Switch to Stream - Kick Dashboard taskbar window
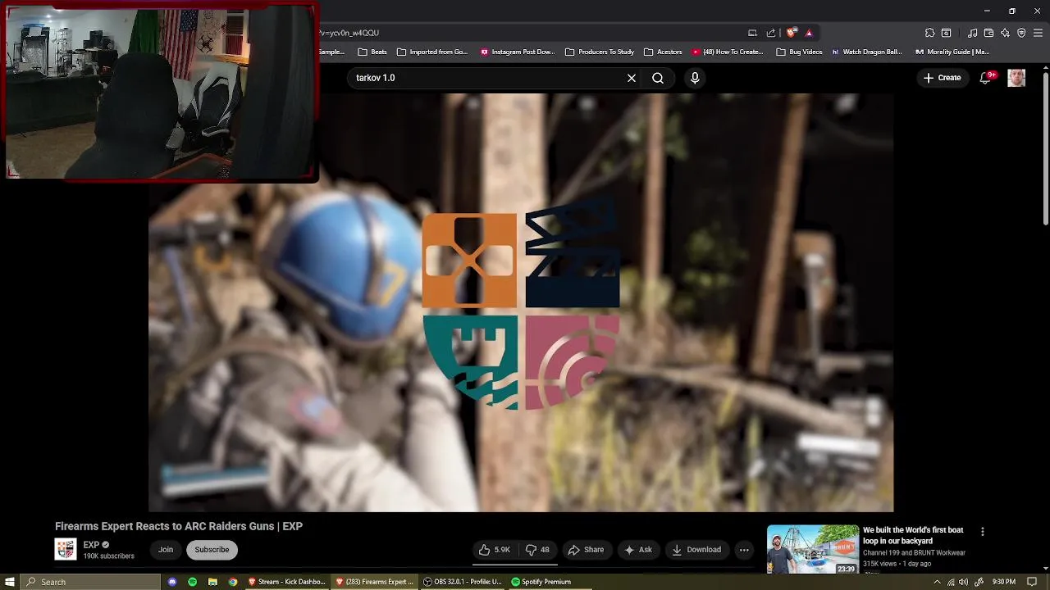 [x=287, y=582]
